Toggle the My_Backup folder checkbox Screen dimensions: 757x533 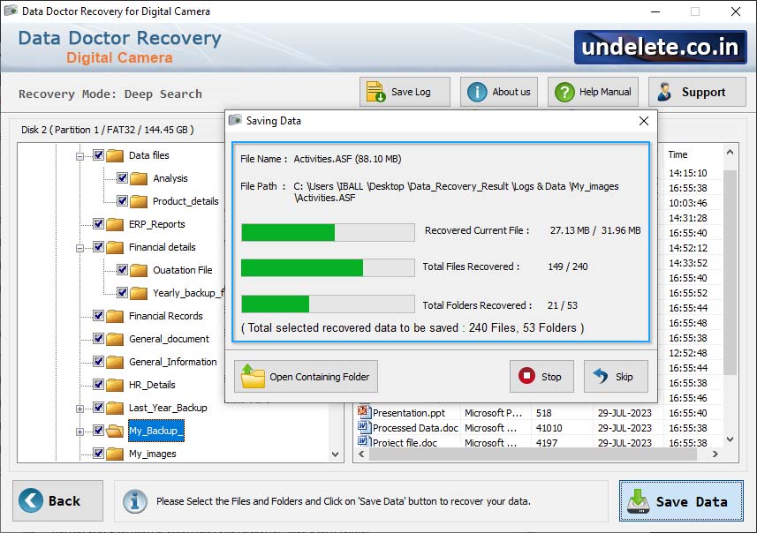pyautogui.click(x=100, y=432)
